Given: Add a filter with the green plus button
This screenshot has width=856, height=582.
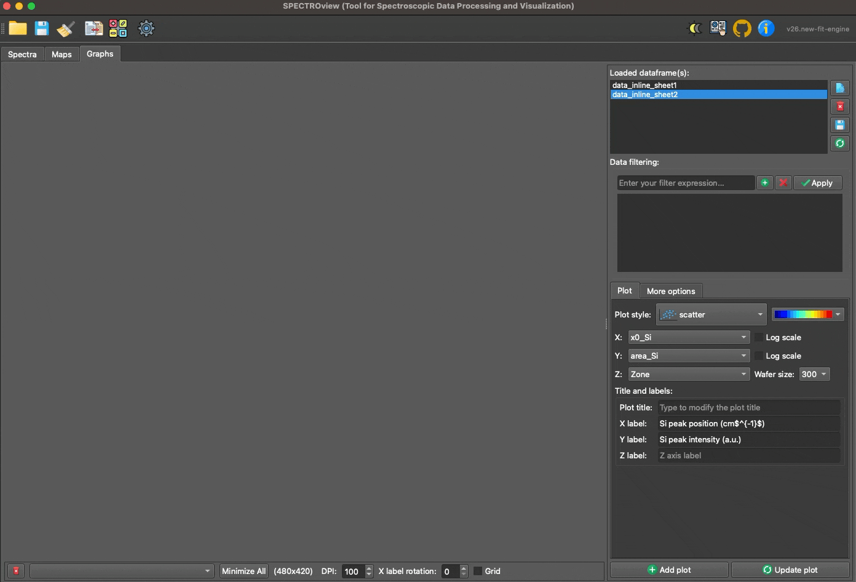Looking at the screenshot, I should [764, 183].
